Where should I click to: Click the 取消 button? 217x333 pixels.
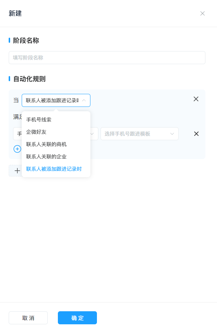pos(28,318)
